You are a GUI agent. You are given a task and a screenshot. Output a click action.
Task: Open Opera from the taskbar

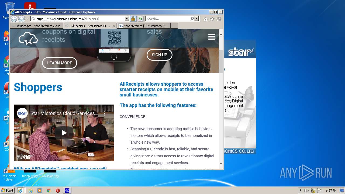(x=58, y=190)
